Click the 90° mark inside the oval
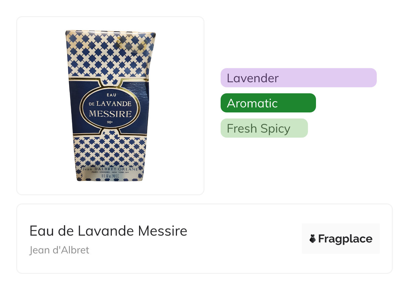This screenshot has width=409, height=290. tap(110, 122)
